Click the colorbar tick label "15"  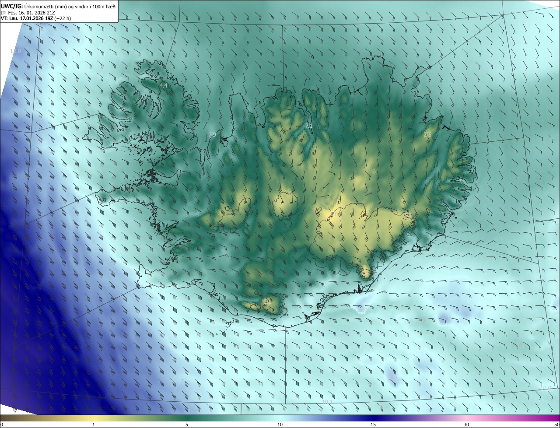(x=373, y=424)
